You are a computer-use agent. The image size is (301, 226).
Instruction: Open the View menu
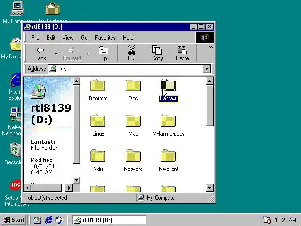(68, 38)
